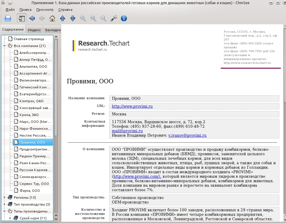Viewport: 286px width, 223px height.
Task: Select the Марс, ООО entry
Action: pos(35,122)
